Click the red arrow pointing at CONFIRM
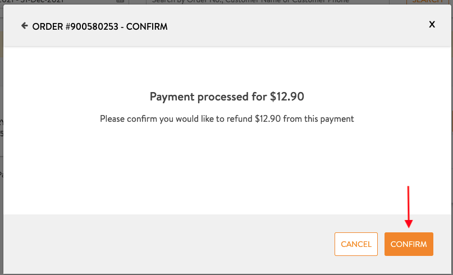 [x=409, y=208]
